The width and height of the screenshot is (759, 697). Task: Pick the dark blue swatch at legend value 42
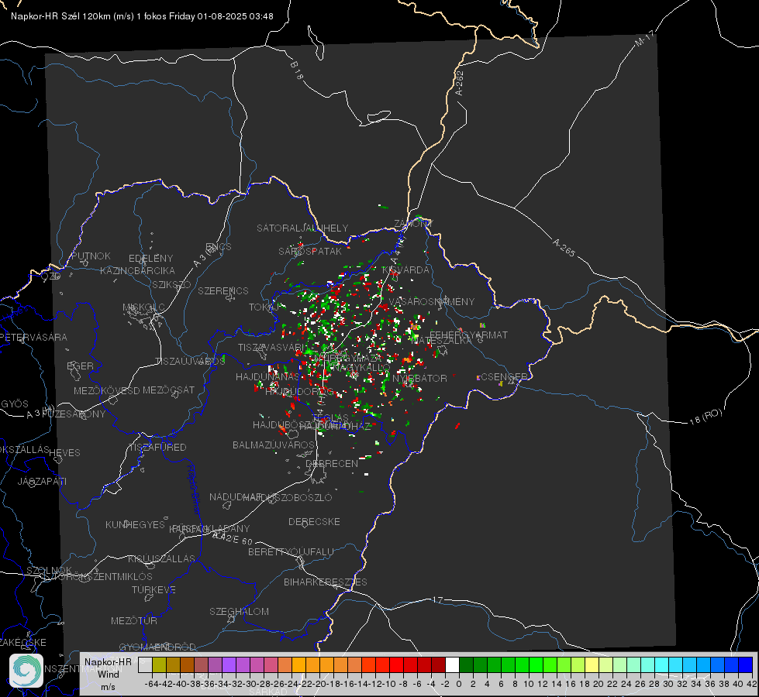click(746, 664)
